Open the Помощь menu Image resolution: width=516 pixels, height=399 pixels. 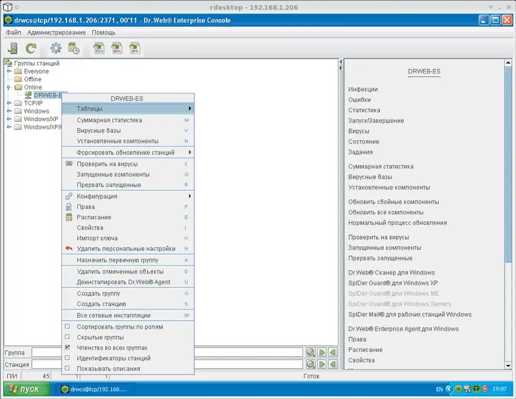104,33
